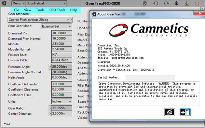Click the Units label

[12, 101]
